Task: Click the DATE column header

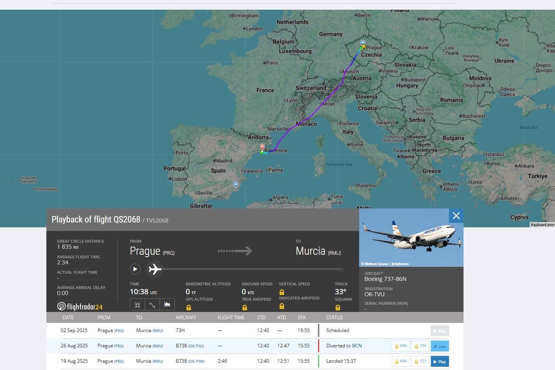Action: point(68,318)
